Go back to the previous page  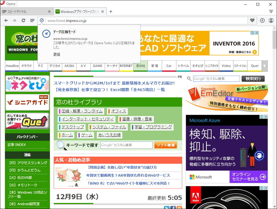coord(6,20)
